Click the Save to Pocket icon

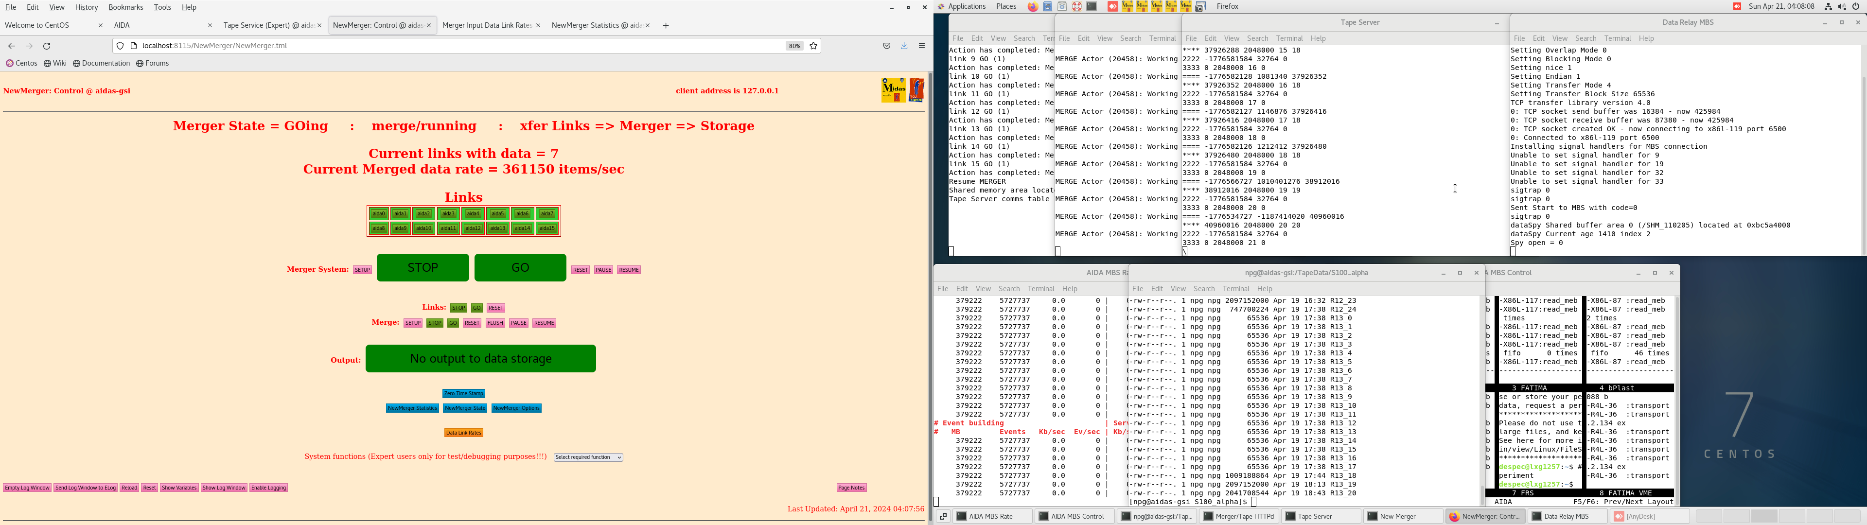click(x=886, y=46)
